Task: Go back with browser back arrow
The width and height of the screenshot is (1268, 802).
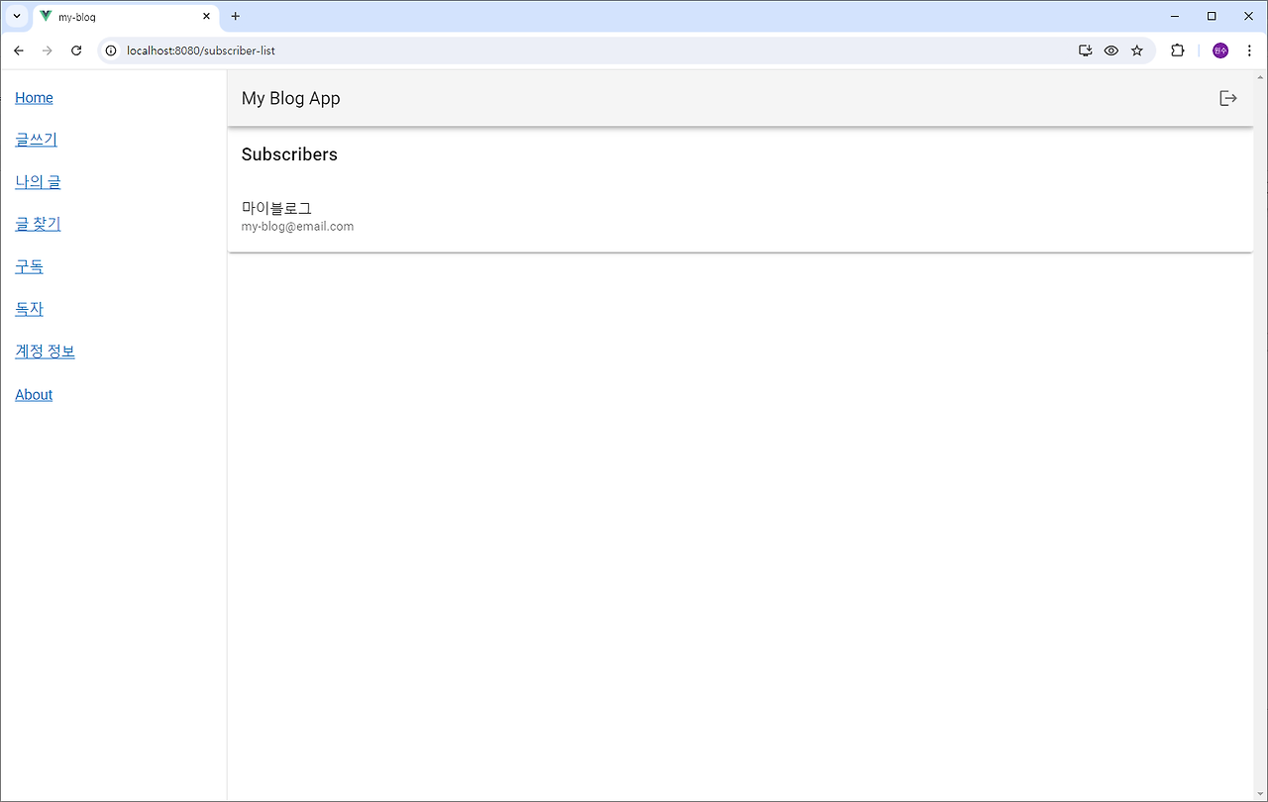Action: 19,50
